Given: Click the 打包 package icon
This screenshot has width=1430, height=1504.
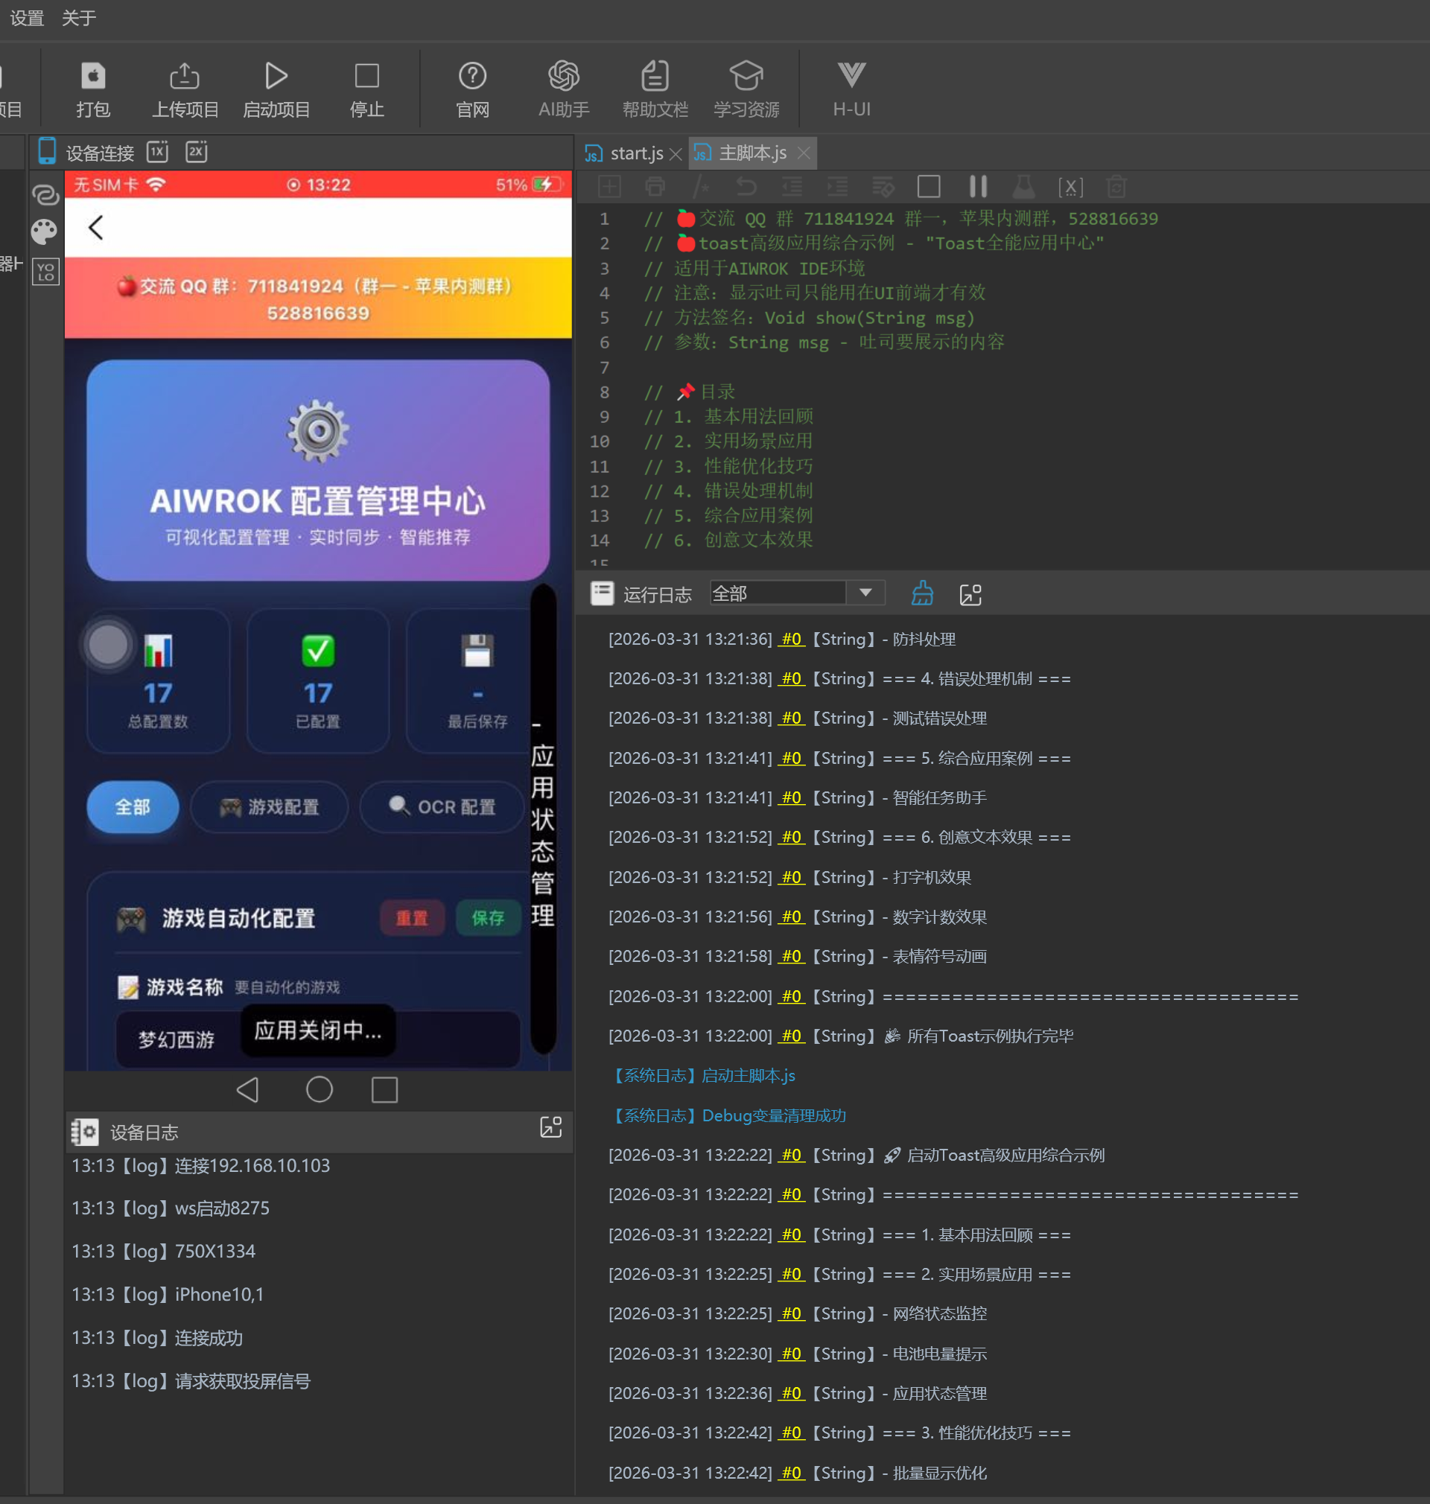Looking at the screenshot, I should click(93, 77).
